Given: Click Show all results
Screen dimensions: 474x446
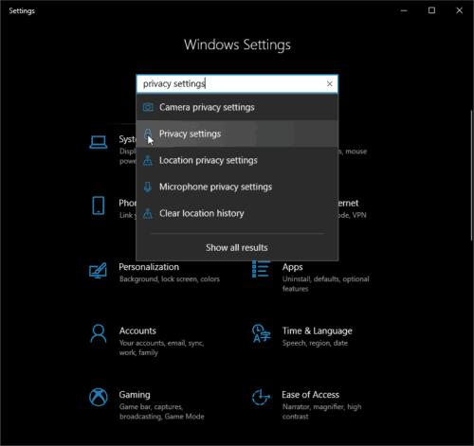Looking at the screenshot, I should pyautogui.click(x=237, y=248).
